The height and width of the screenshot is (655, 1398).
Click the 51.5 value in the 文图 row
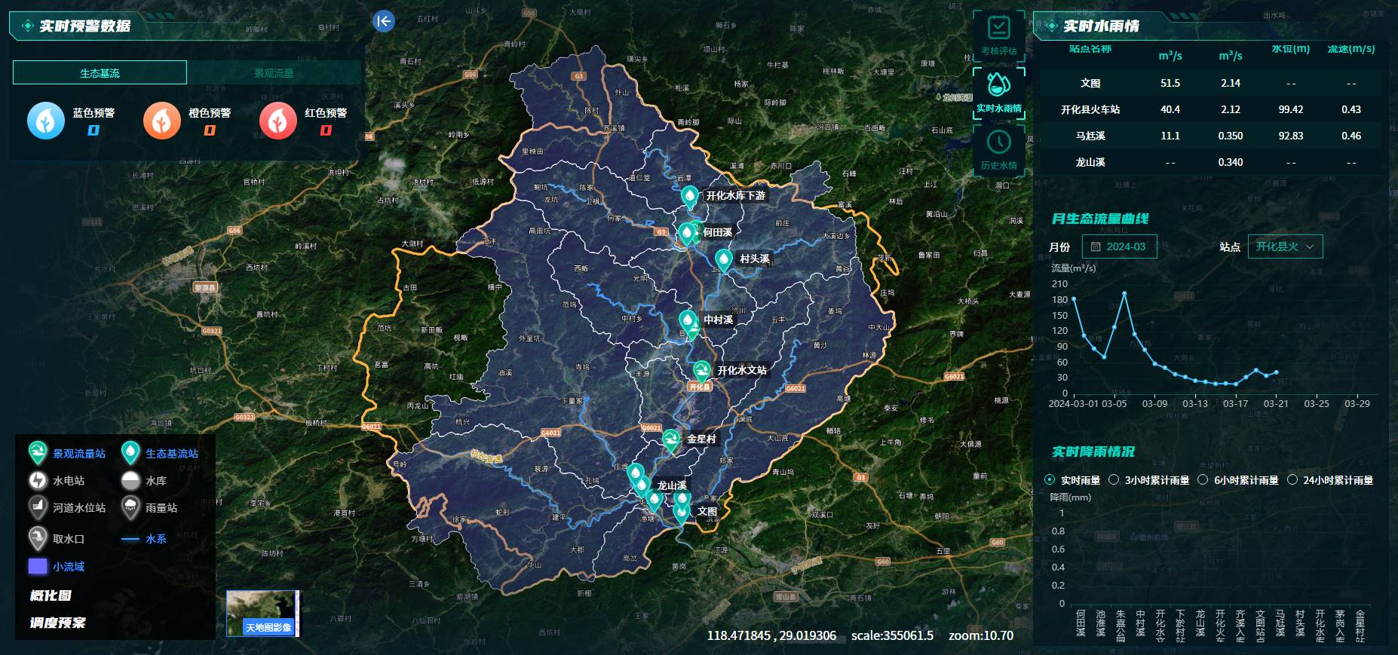coord(1170,83)
